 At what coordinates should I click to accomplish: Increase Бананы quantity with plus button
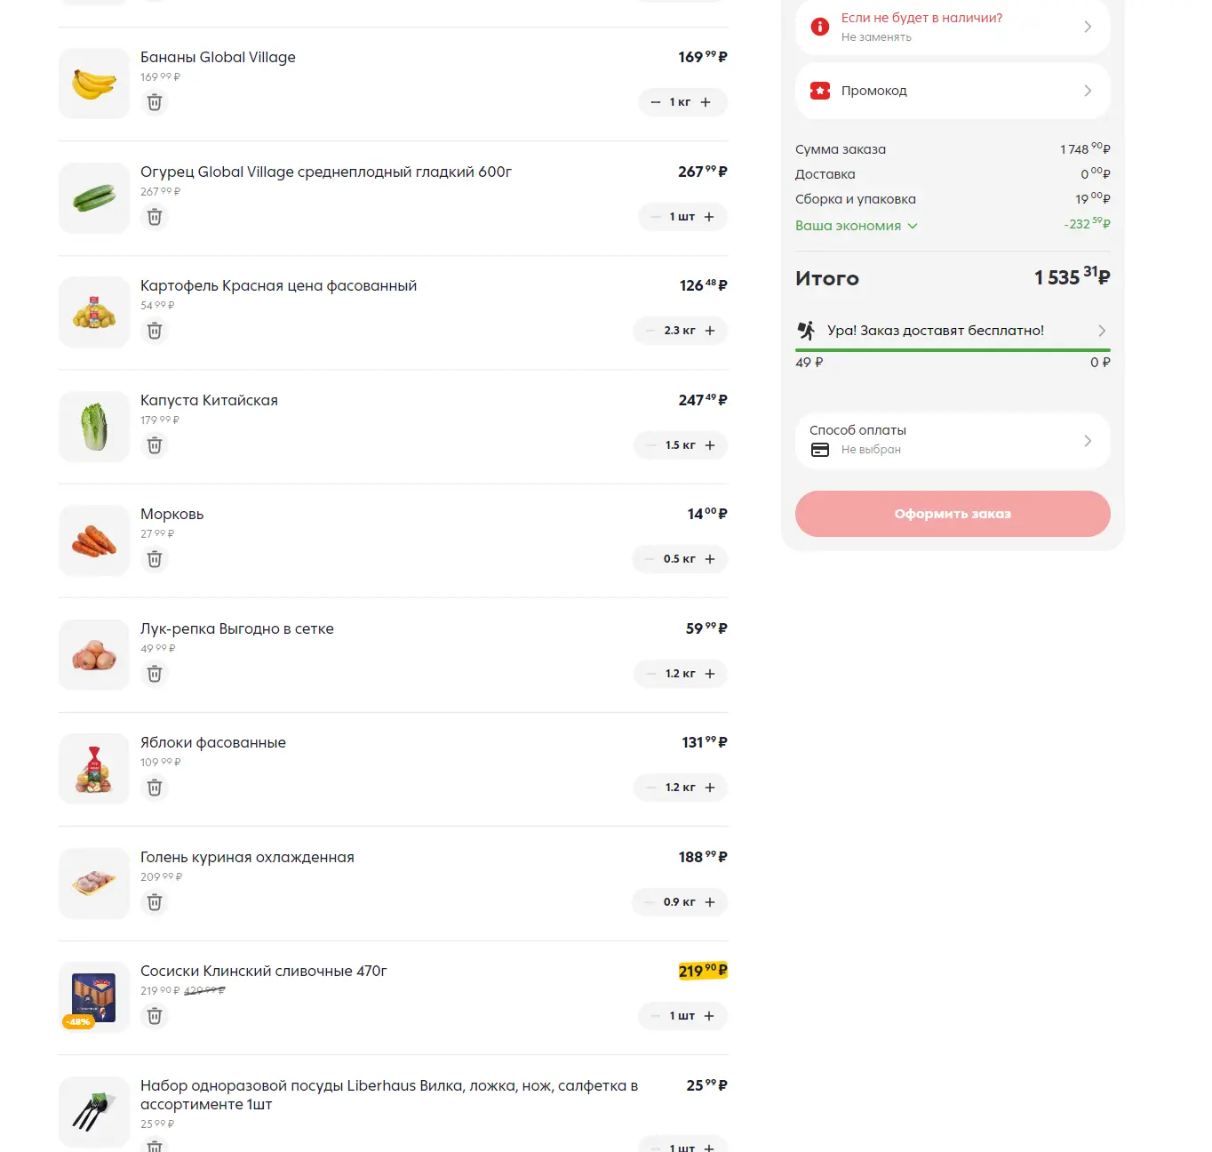tap(706, 102)
